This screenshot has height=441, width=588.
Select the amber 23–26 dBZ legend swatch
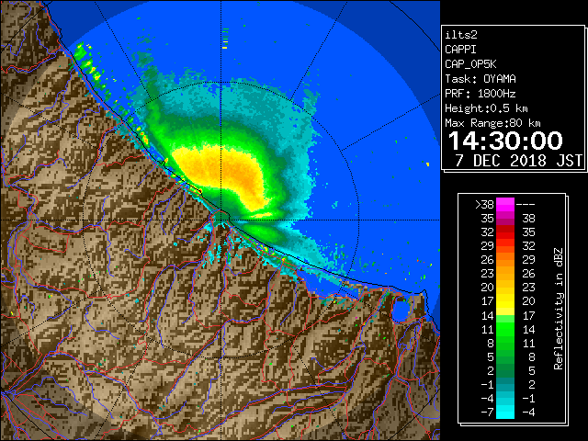505,274
